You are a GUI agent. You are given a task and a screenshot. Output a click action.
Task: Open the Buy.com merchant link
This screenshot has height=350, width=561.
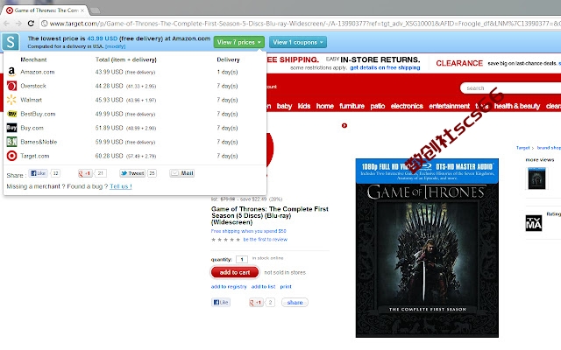tap(32, 128)
